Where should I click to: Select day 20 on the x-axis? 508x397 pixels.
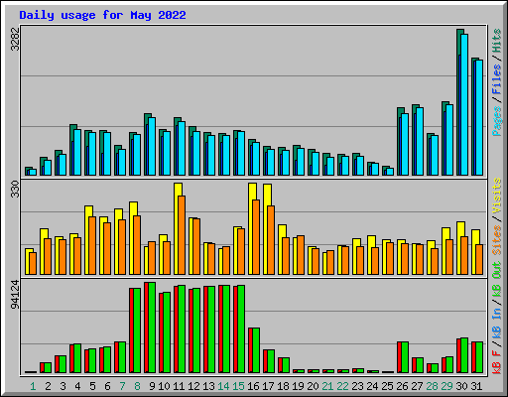point(313,386)
